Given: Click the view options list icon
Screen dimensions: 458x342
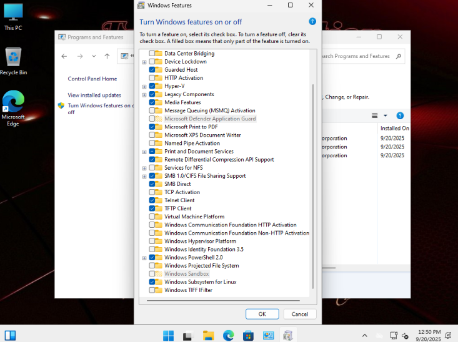Looking at the screenshot, I should 375,115.
